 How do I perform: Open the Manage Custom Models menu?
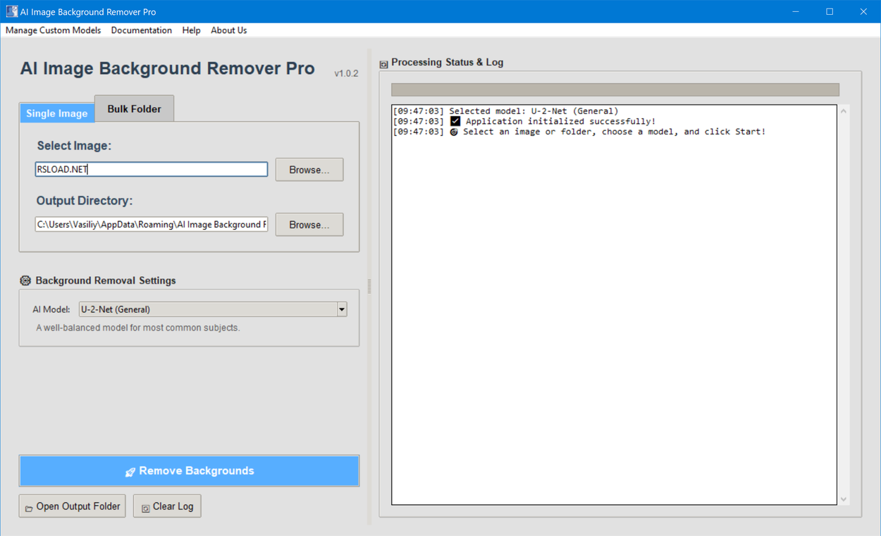pyautogui.click(x=53, y=30)
